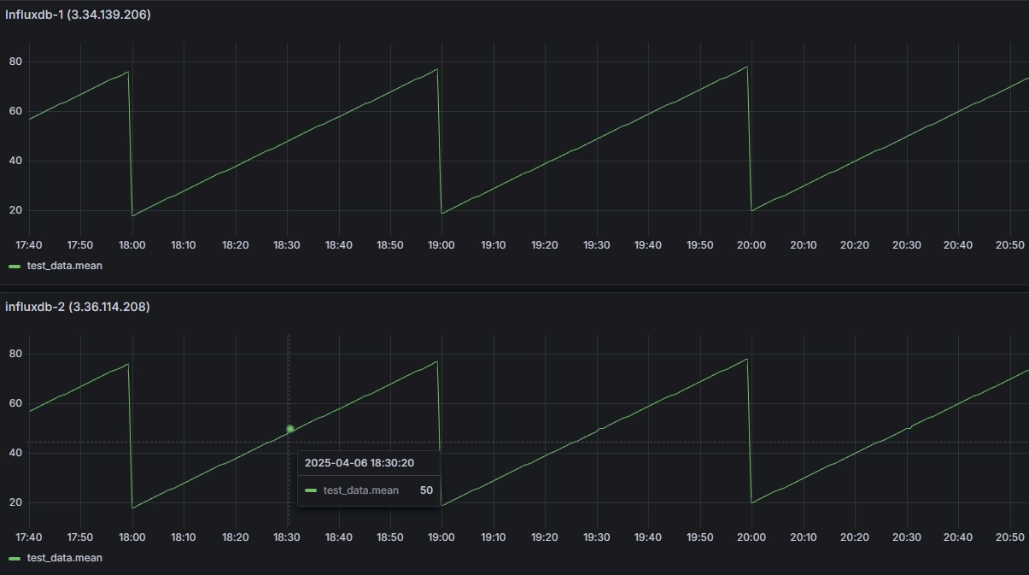Click the green series icon inside the tooltip

tap(312, 490)
